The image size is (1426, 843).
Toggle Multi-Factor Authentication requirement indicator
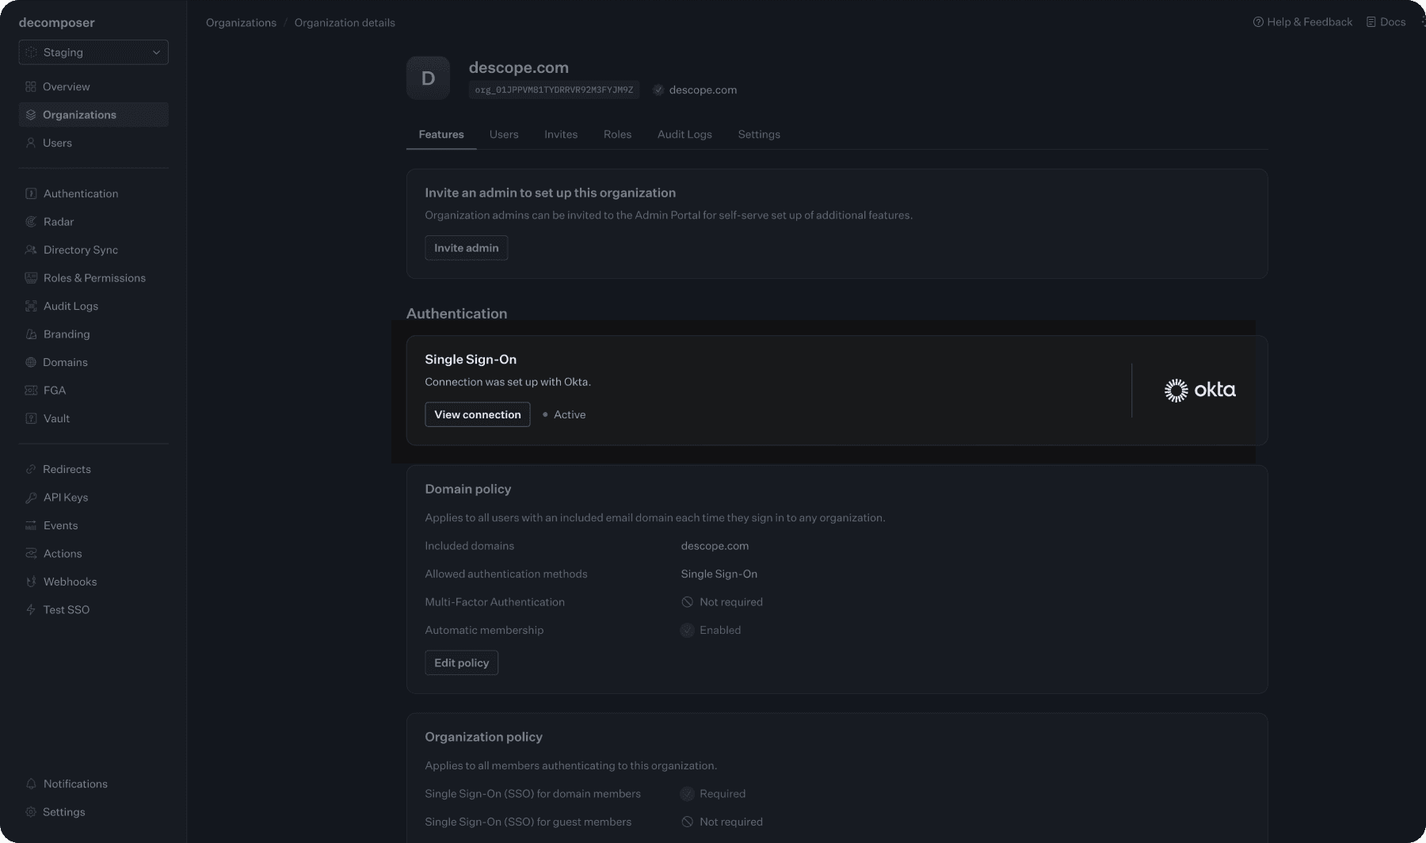687,601
